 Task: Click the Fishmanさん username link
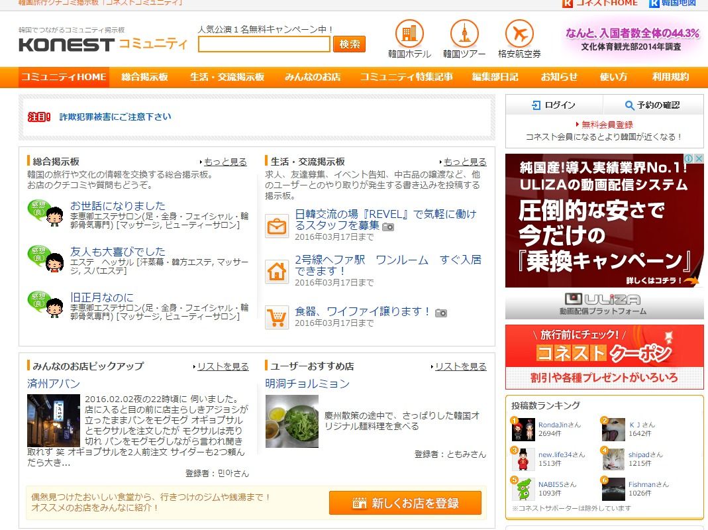[x=649, y=484]
